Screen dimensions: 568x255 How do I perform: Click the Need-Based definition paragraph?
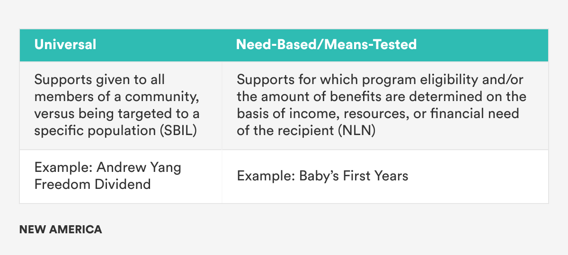(x=382, y=105)
